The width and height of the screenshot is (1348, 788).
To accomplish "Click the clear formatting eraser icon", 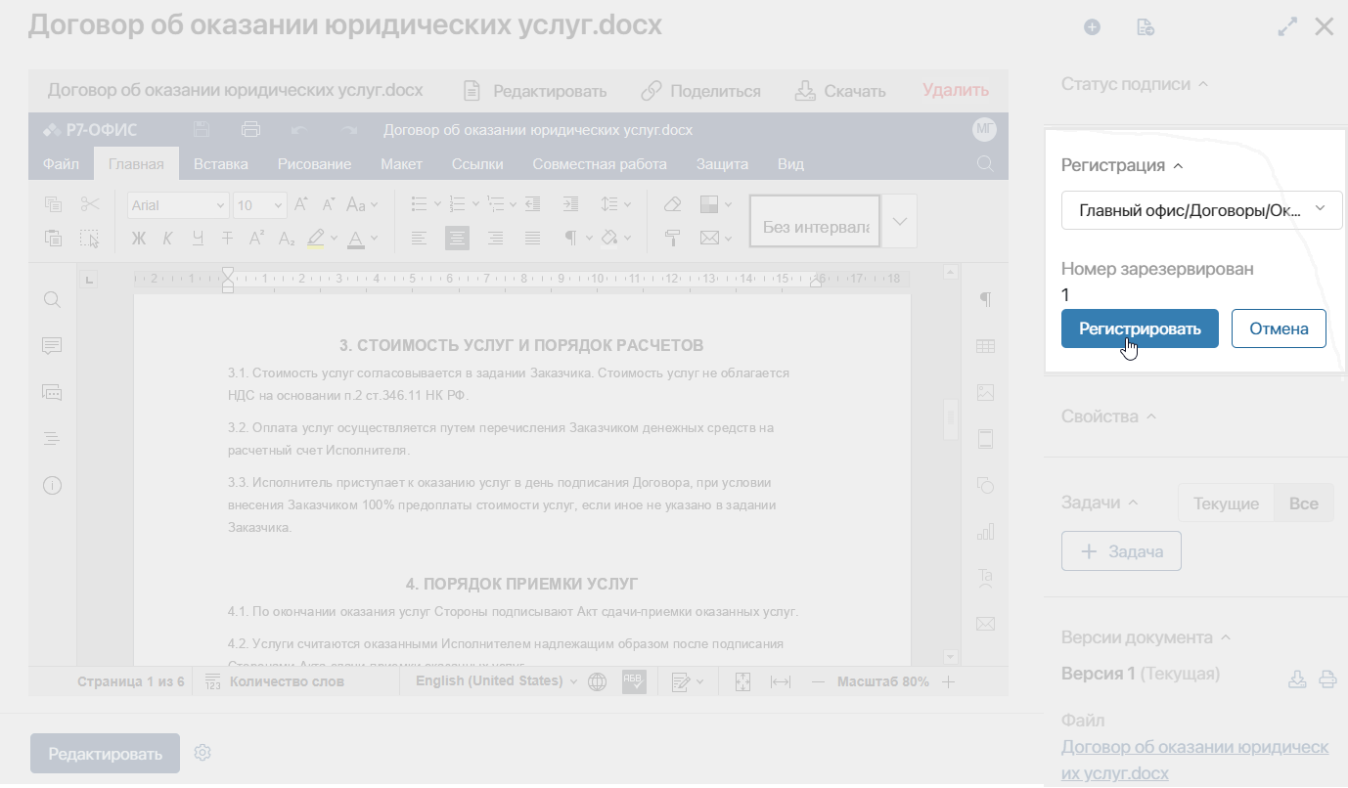I will 672,204.
